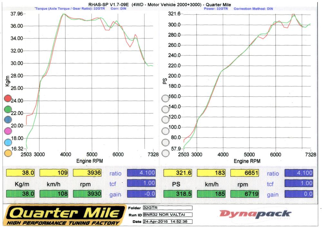Click the yellow 321.6 PS power value
The image size is (322, 228).
[x=178, y=173]
